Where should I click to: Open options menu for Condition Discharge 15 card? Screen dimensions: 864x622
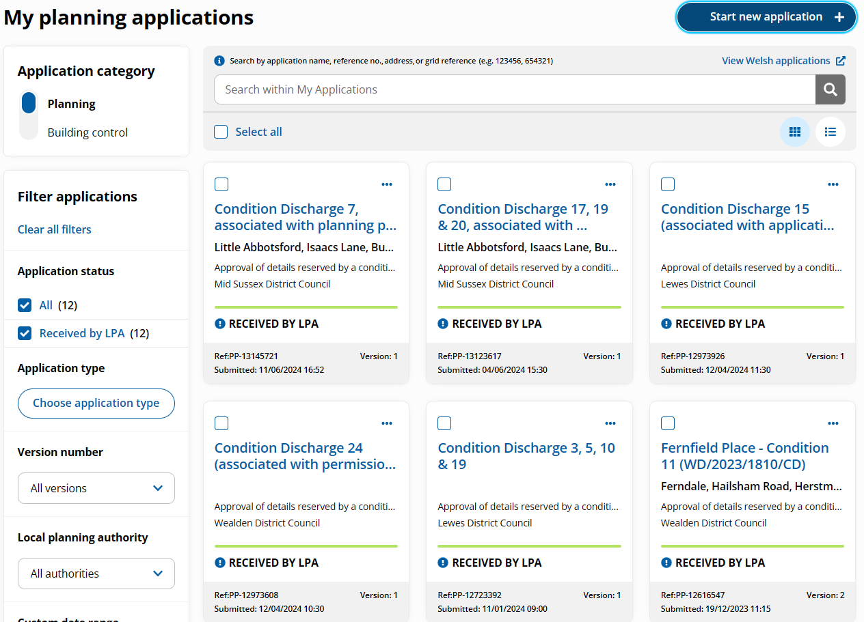tap(833, 184)
